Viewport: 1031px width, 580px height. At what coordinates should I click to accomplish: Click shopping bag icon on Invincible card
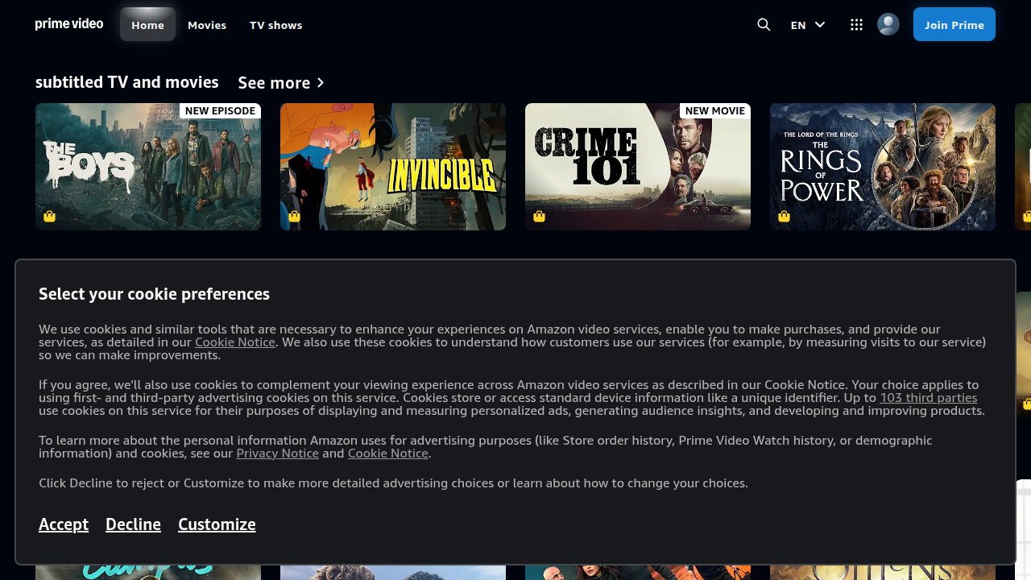294,216
